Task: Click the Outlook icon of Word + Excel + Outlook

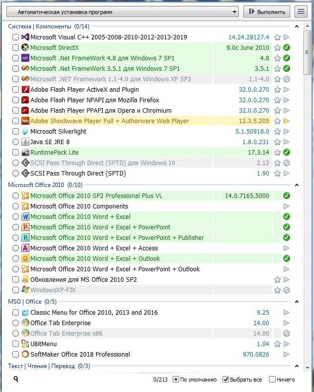Action: (x=25, y=258)
